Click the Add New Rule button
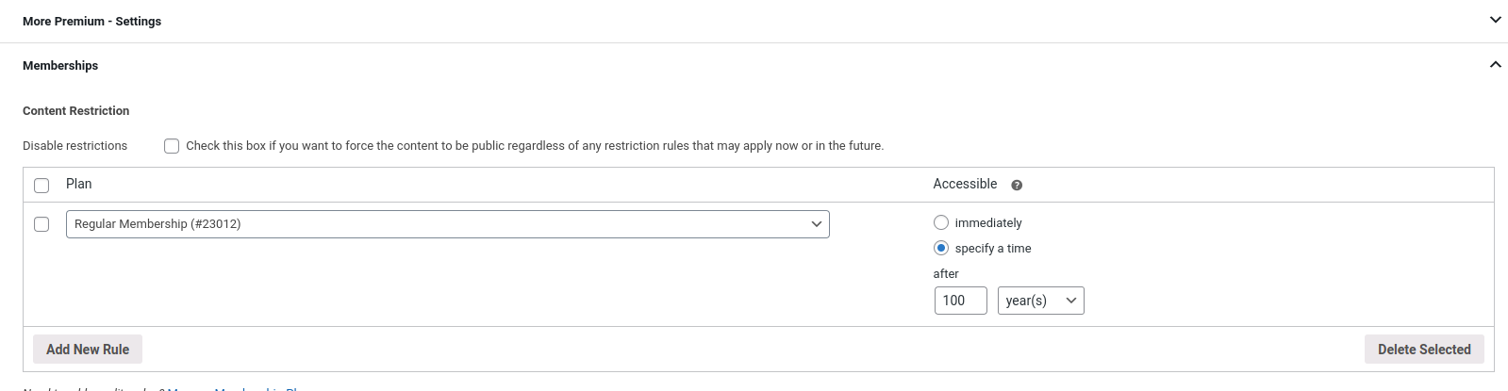 coord(88,350)
